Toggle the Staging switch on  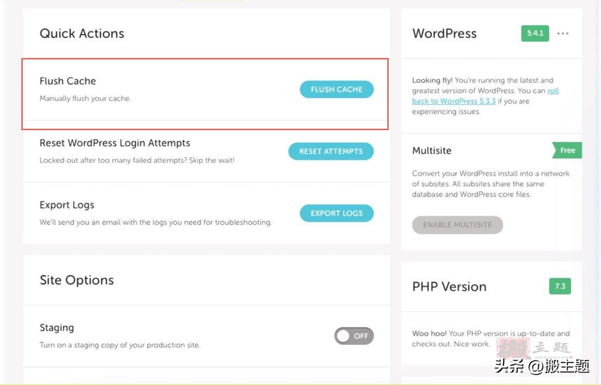(x=354, y=336)
